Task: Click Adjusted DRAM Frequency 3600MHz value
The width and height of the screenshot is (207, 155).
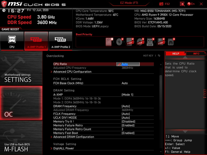Action: [x=127, y=110]
